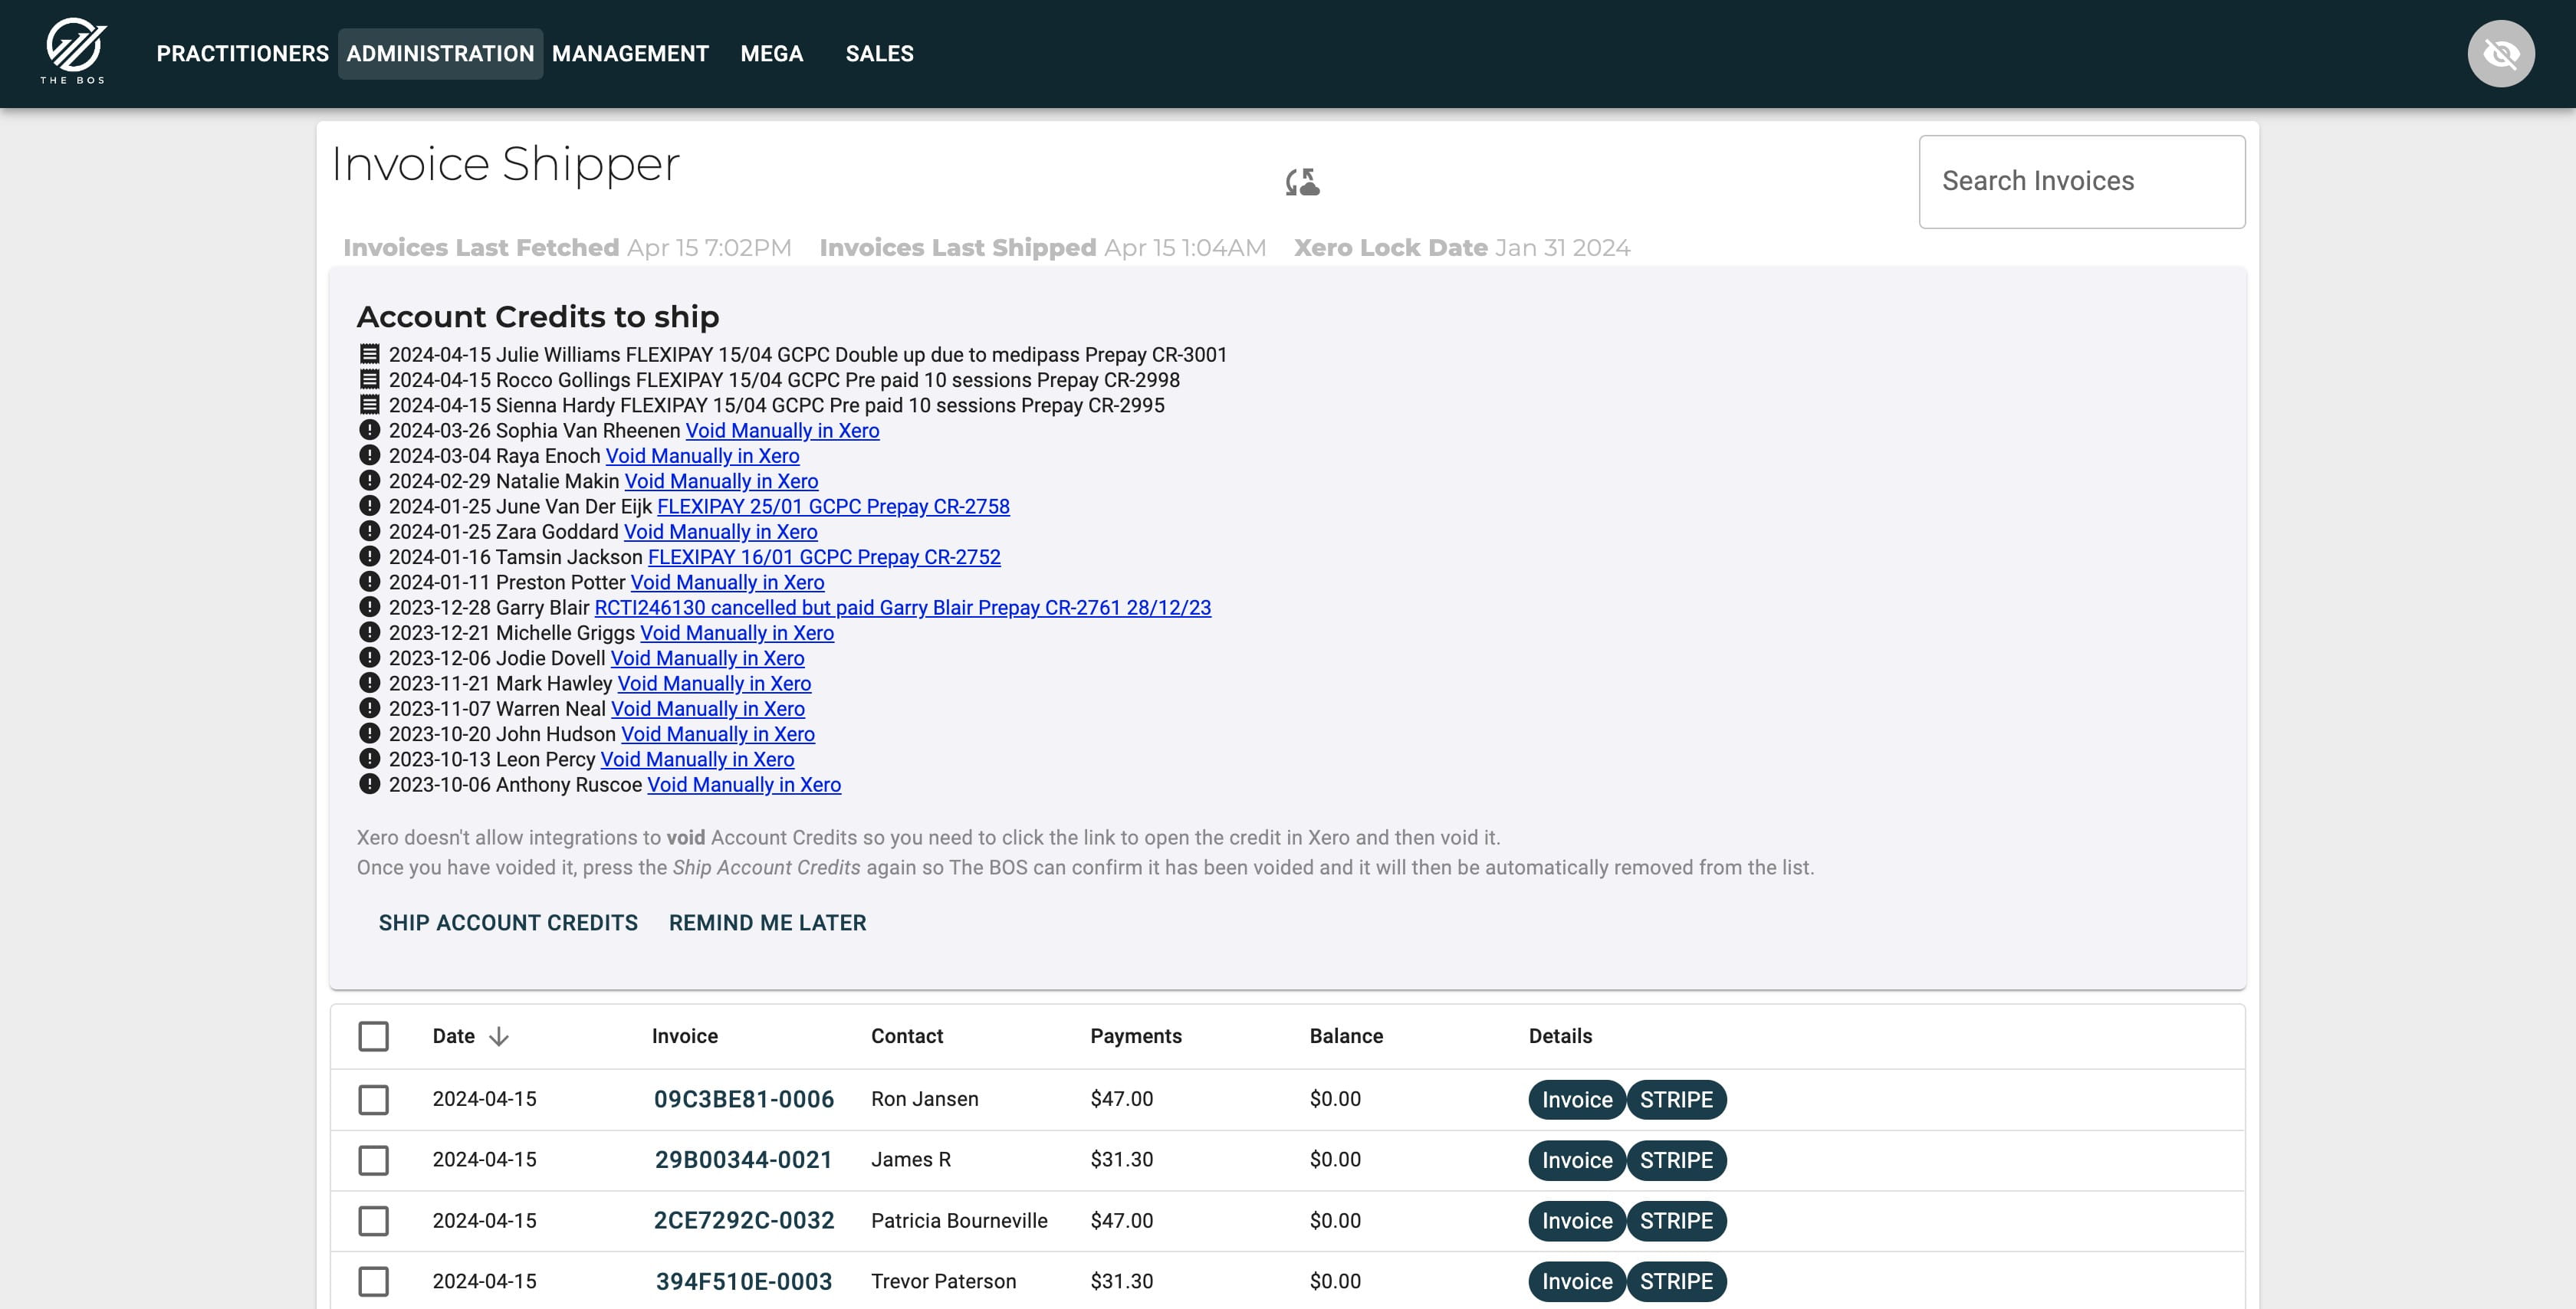Toggle the crossed-eye privacy visibility button
Image resolution: width=2576 pixels, height=1309 pixels.
coord(2500,54)
